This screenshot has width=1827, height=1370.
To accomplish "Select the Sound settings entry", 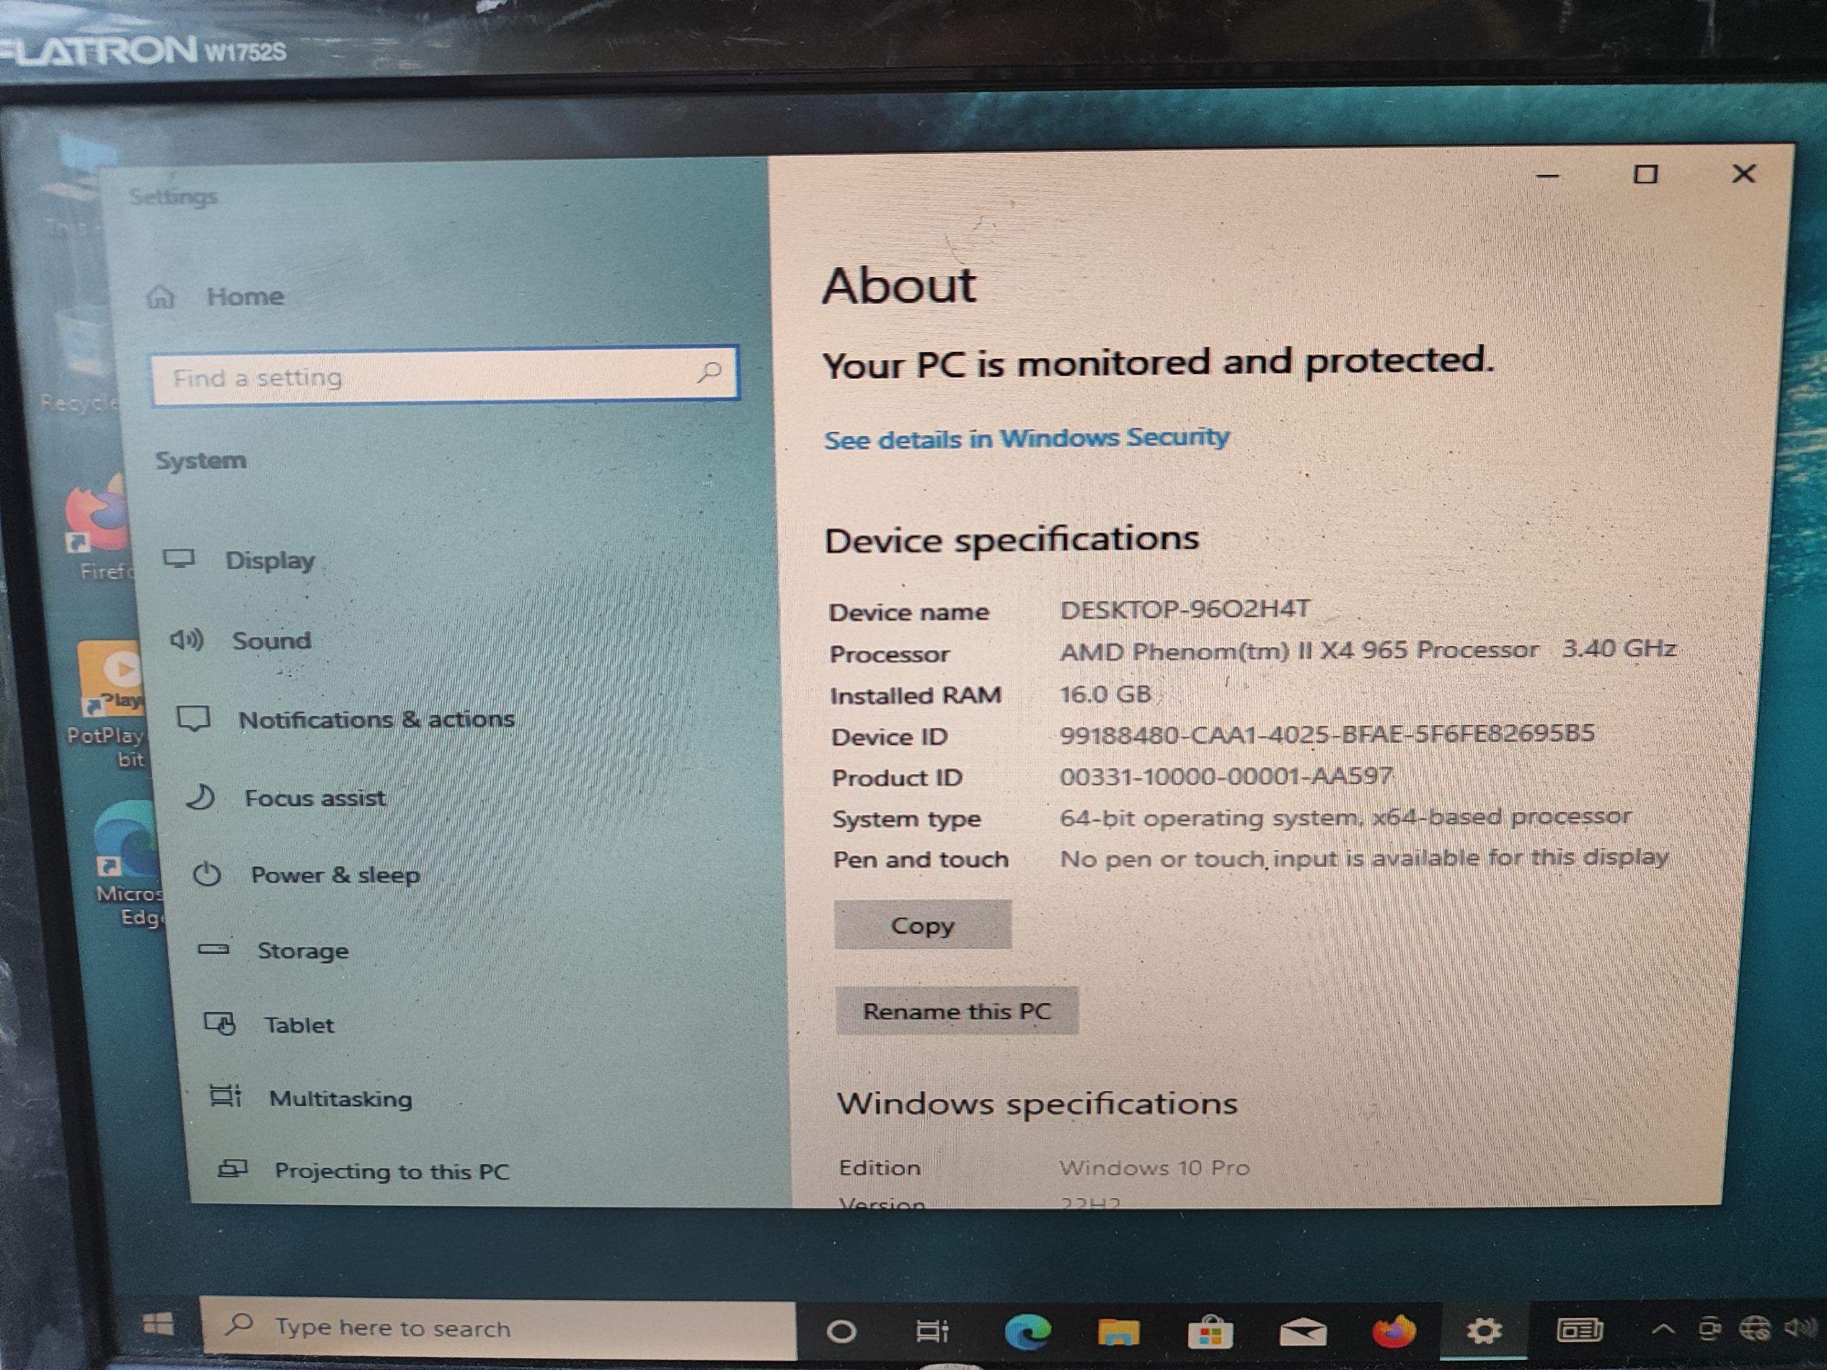I will [271, 641].
